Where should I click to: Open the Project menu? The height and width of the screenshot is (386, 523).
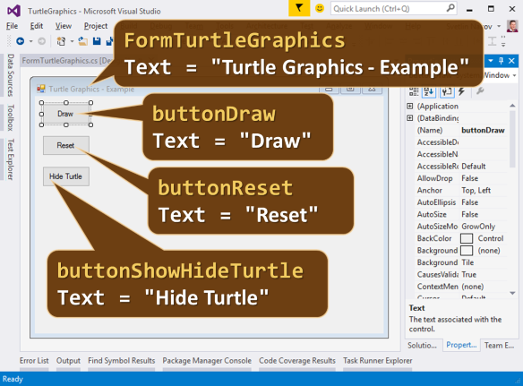96,26
